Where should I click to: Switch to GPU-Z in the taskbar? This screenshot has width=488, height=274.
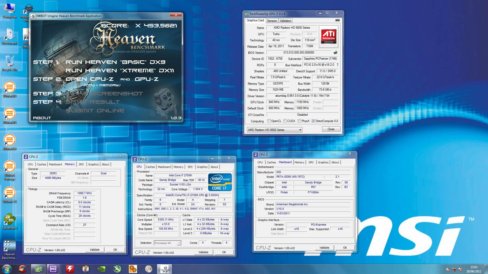38,269
